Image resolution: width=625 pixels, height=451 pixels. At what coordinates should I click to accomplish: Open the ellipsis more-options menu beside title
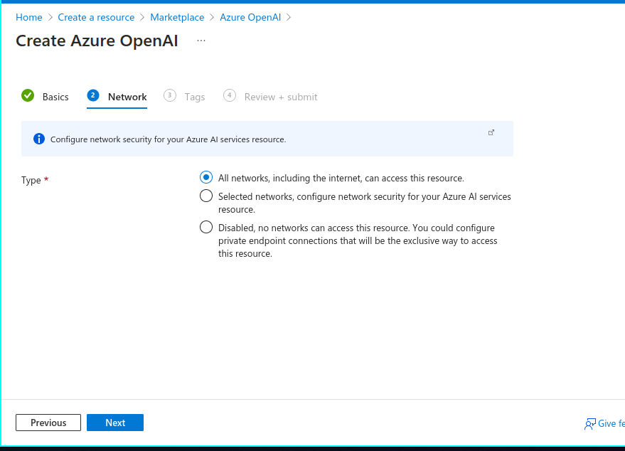coord(201,41)
